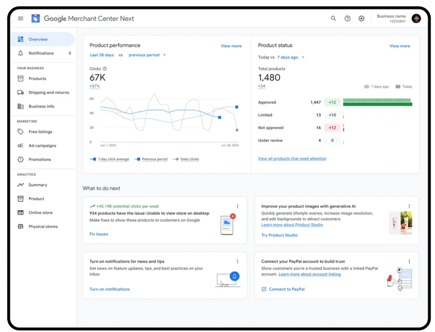The image size is (435, 332).
Task: Click the Summary trend line icon
Action: click(x=20, y=185)
